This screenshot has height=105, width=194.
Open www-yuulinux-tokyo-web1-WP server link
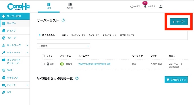94,64
